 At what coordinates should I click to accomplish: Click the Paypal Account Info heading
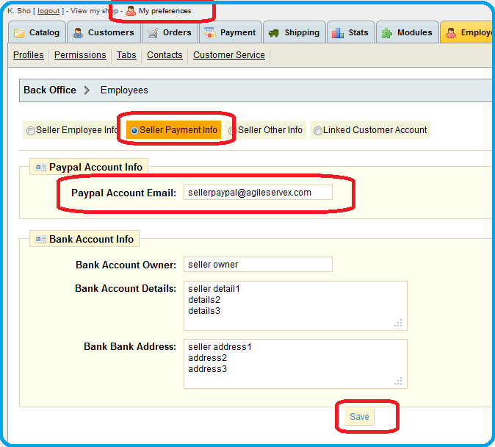[96, 167]
